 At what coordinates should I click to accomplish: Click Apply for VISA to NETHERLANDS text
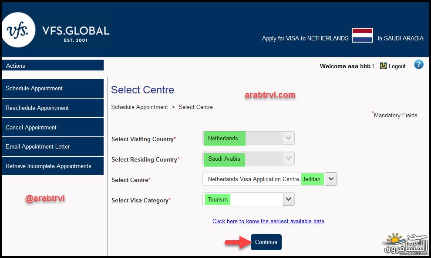tap(305, 38)
